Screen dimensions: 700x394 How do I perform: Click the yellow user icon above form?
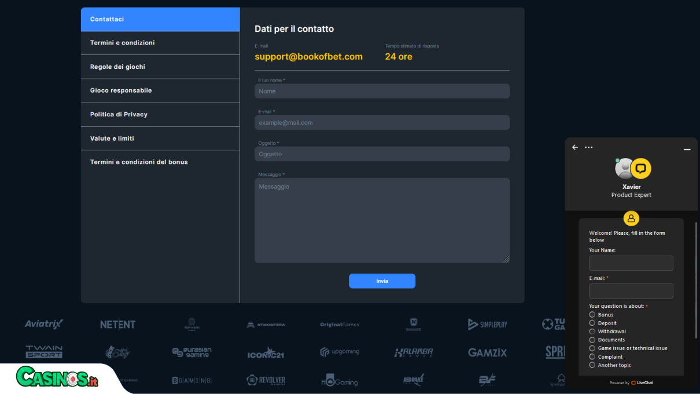(631, 218)
